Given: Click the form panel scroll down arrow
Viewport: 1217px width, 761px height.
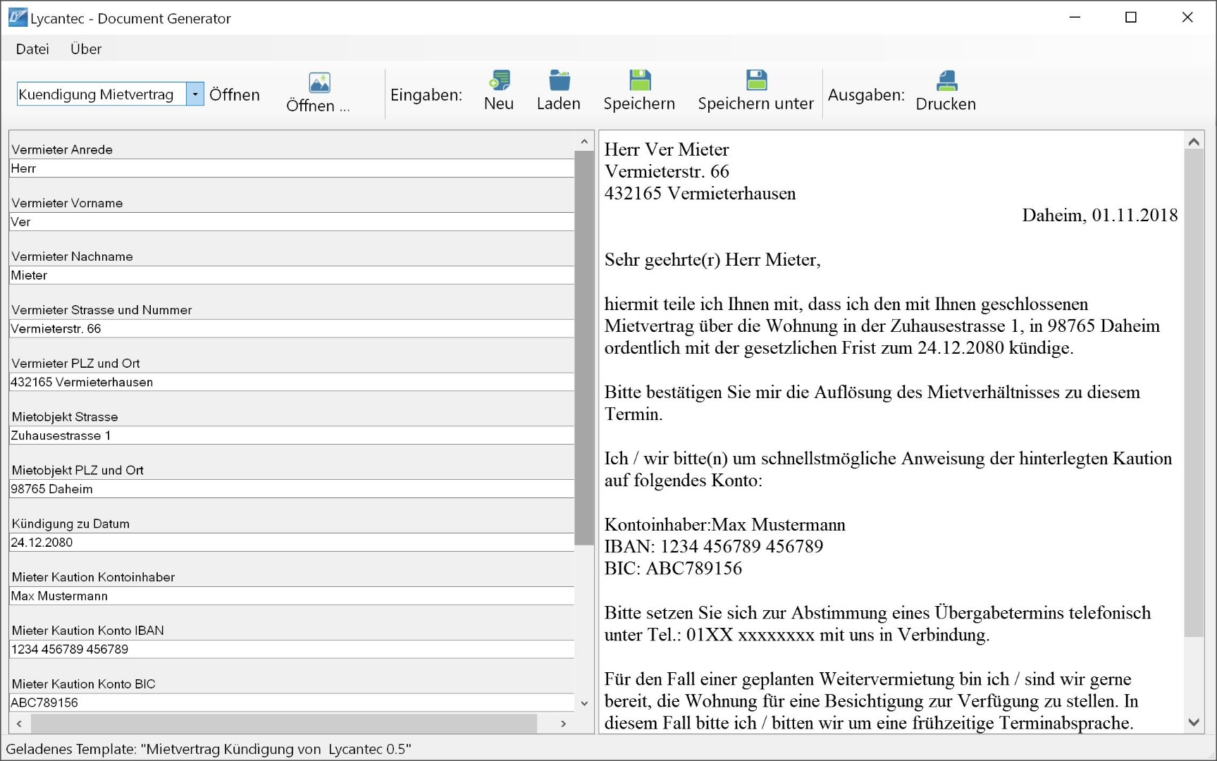Looking at the screenshot, I should click(584, 703).
